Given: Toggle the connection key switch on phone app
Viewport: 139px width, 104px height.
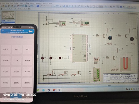Looking at the screenshot, I should (31, 31).
